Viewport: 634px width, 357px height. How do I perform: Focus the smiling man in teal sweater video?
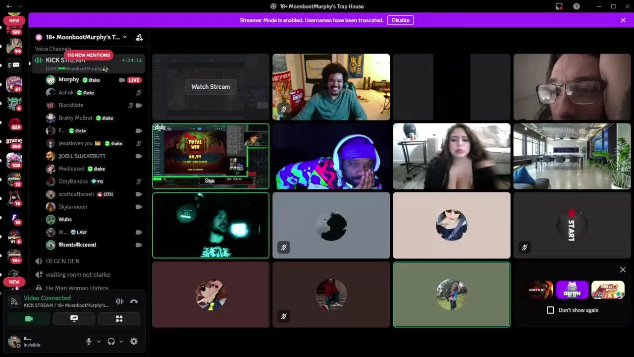[x=331, y=87]
